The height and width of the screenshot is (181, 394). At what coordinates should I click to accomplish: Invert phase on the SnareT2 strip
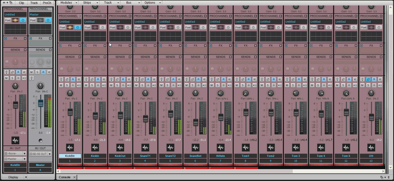pos(167,79)
